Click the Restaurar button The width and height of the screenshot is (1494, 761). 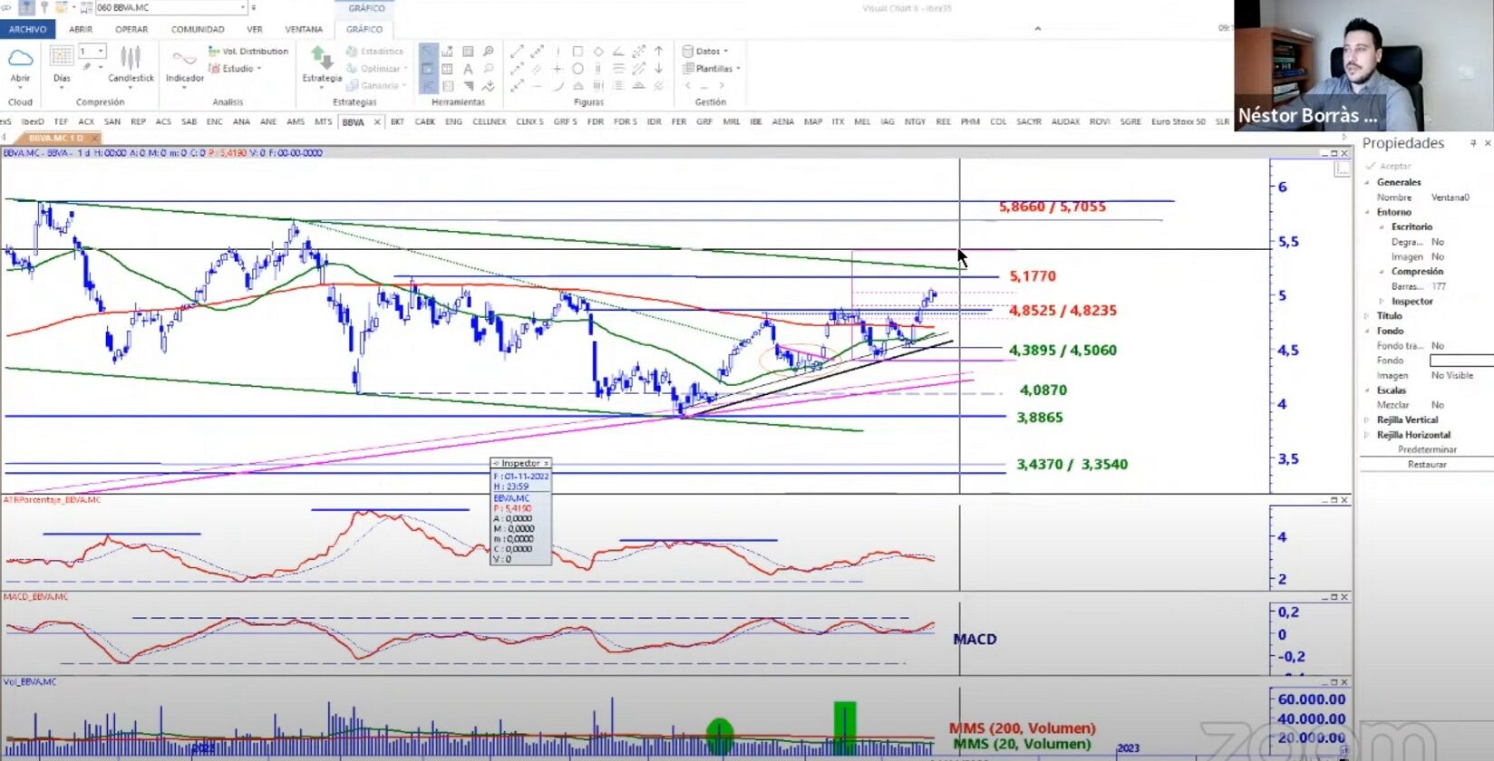click(x=1427, y=465)
